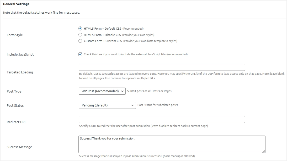This screenshot has width=287, height=161.
Task: Focus the Success Message text area
Action: pos(172,144)
